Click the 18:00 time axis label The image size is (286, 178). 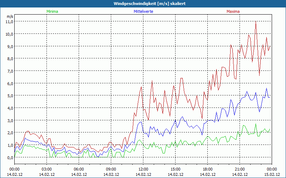click(208, 169)
